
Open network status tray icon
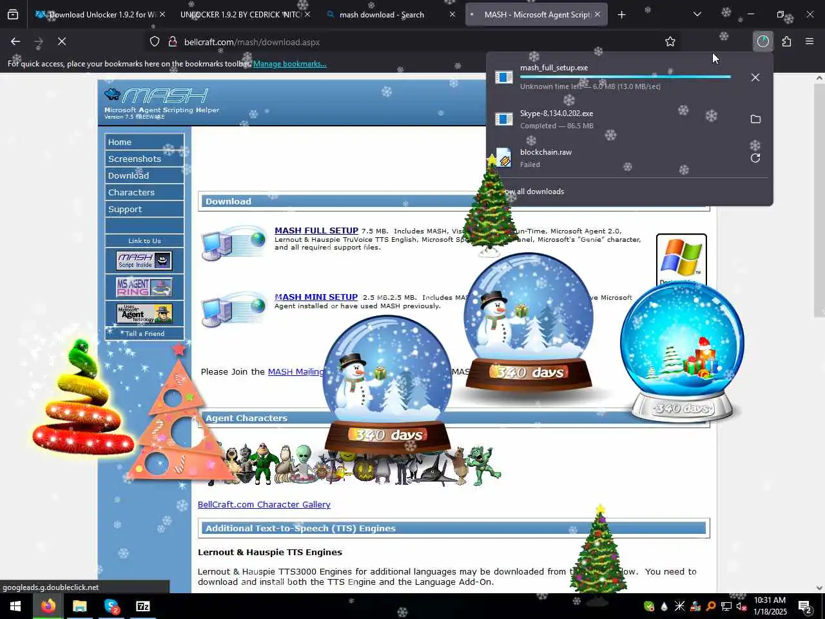726,606
